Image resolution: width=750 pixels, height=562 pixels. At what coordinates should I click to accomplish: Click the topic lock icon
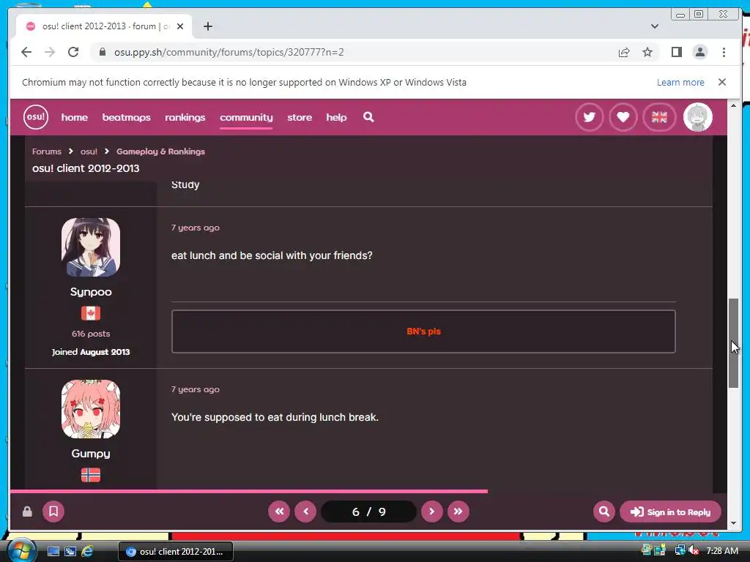27,512
